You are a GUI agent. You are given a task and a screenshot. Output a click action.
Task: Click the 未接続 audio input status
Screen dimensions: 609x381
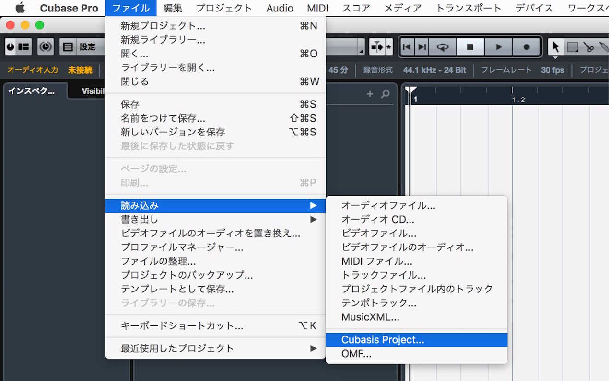pyautogui.click(x=80, y=70)
